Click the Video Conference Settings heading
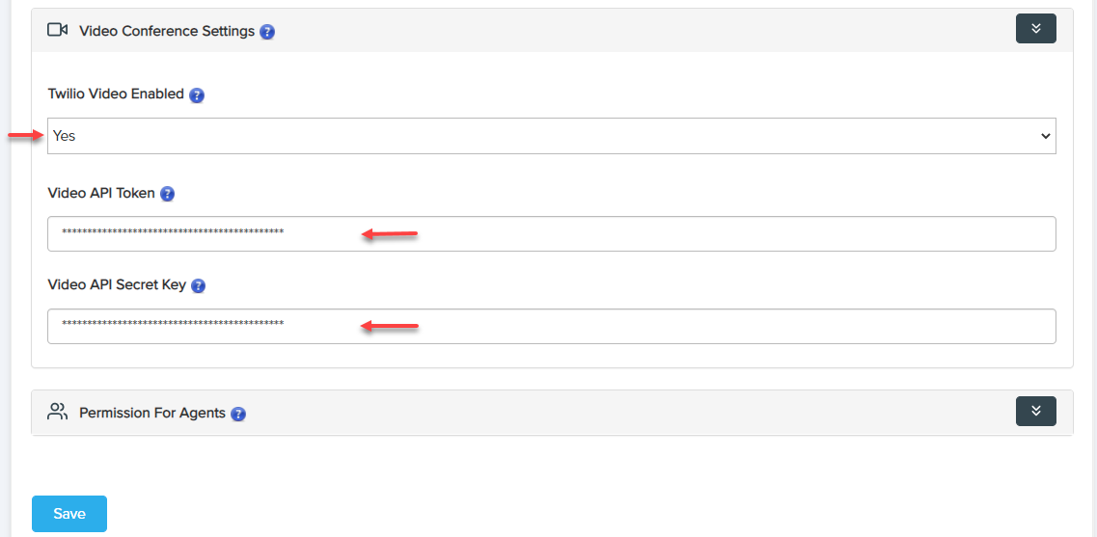The width and height of the screenshot is (1097, 537). (x=167, y=31)
